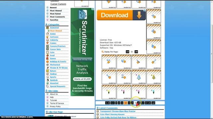Jump to the Last page
This screenshot has height=119, width=213.
(153, 103)
